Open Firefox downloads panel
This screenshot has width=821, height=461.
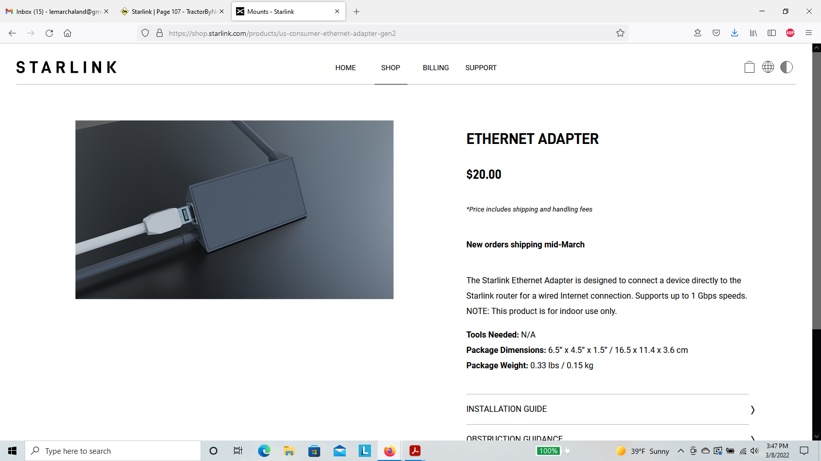coord(735,33)
